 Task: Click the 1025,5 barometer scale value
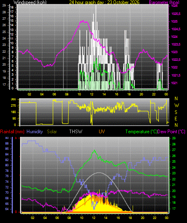coord(176,14)
